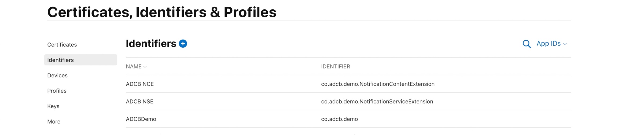Open the ADCBDemo identifier row
618x135 pixels.
click(141, 119)
